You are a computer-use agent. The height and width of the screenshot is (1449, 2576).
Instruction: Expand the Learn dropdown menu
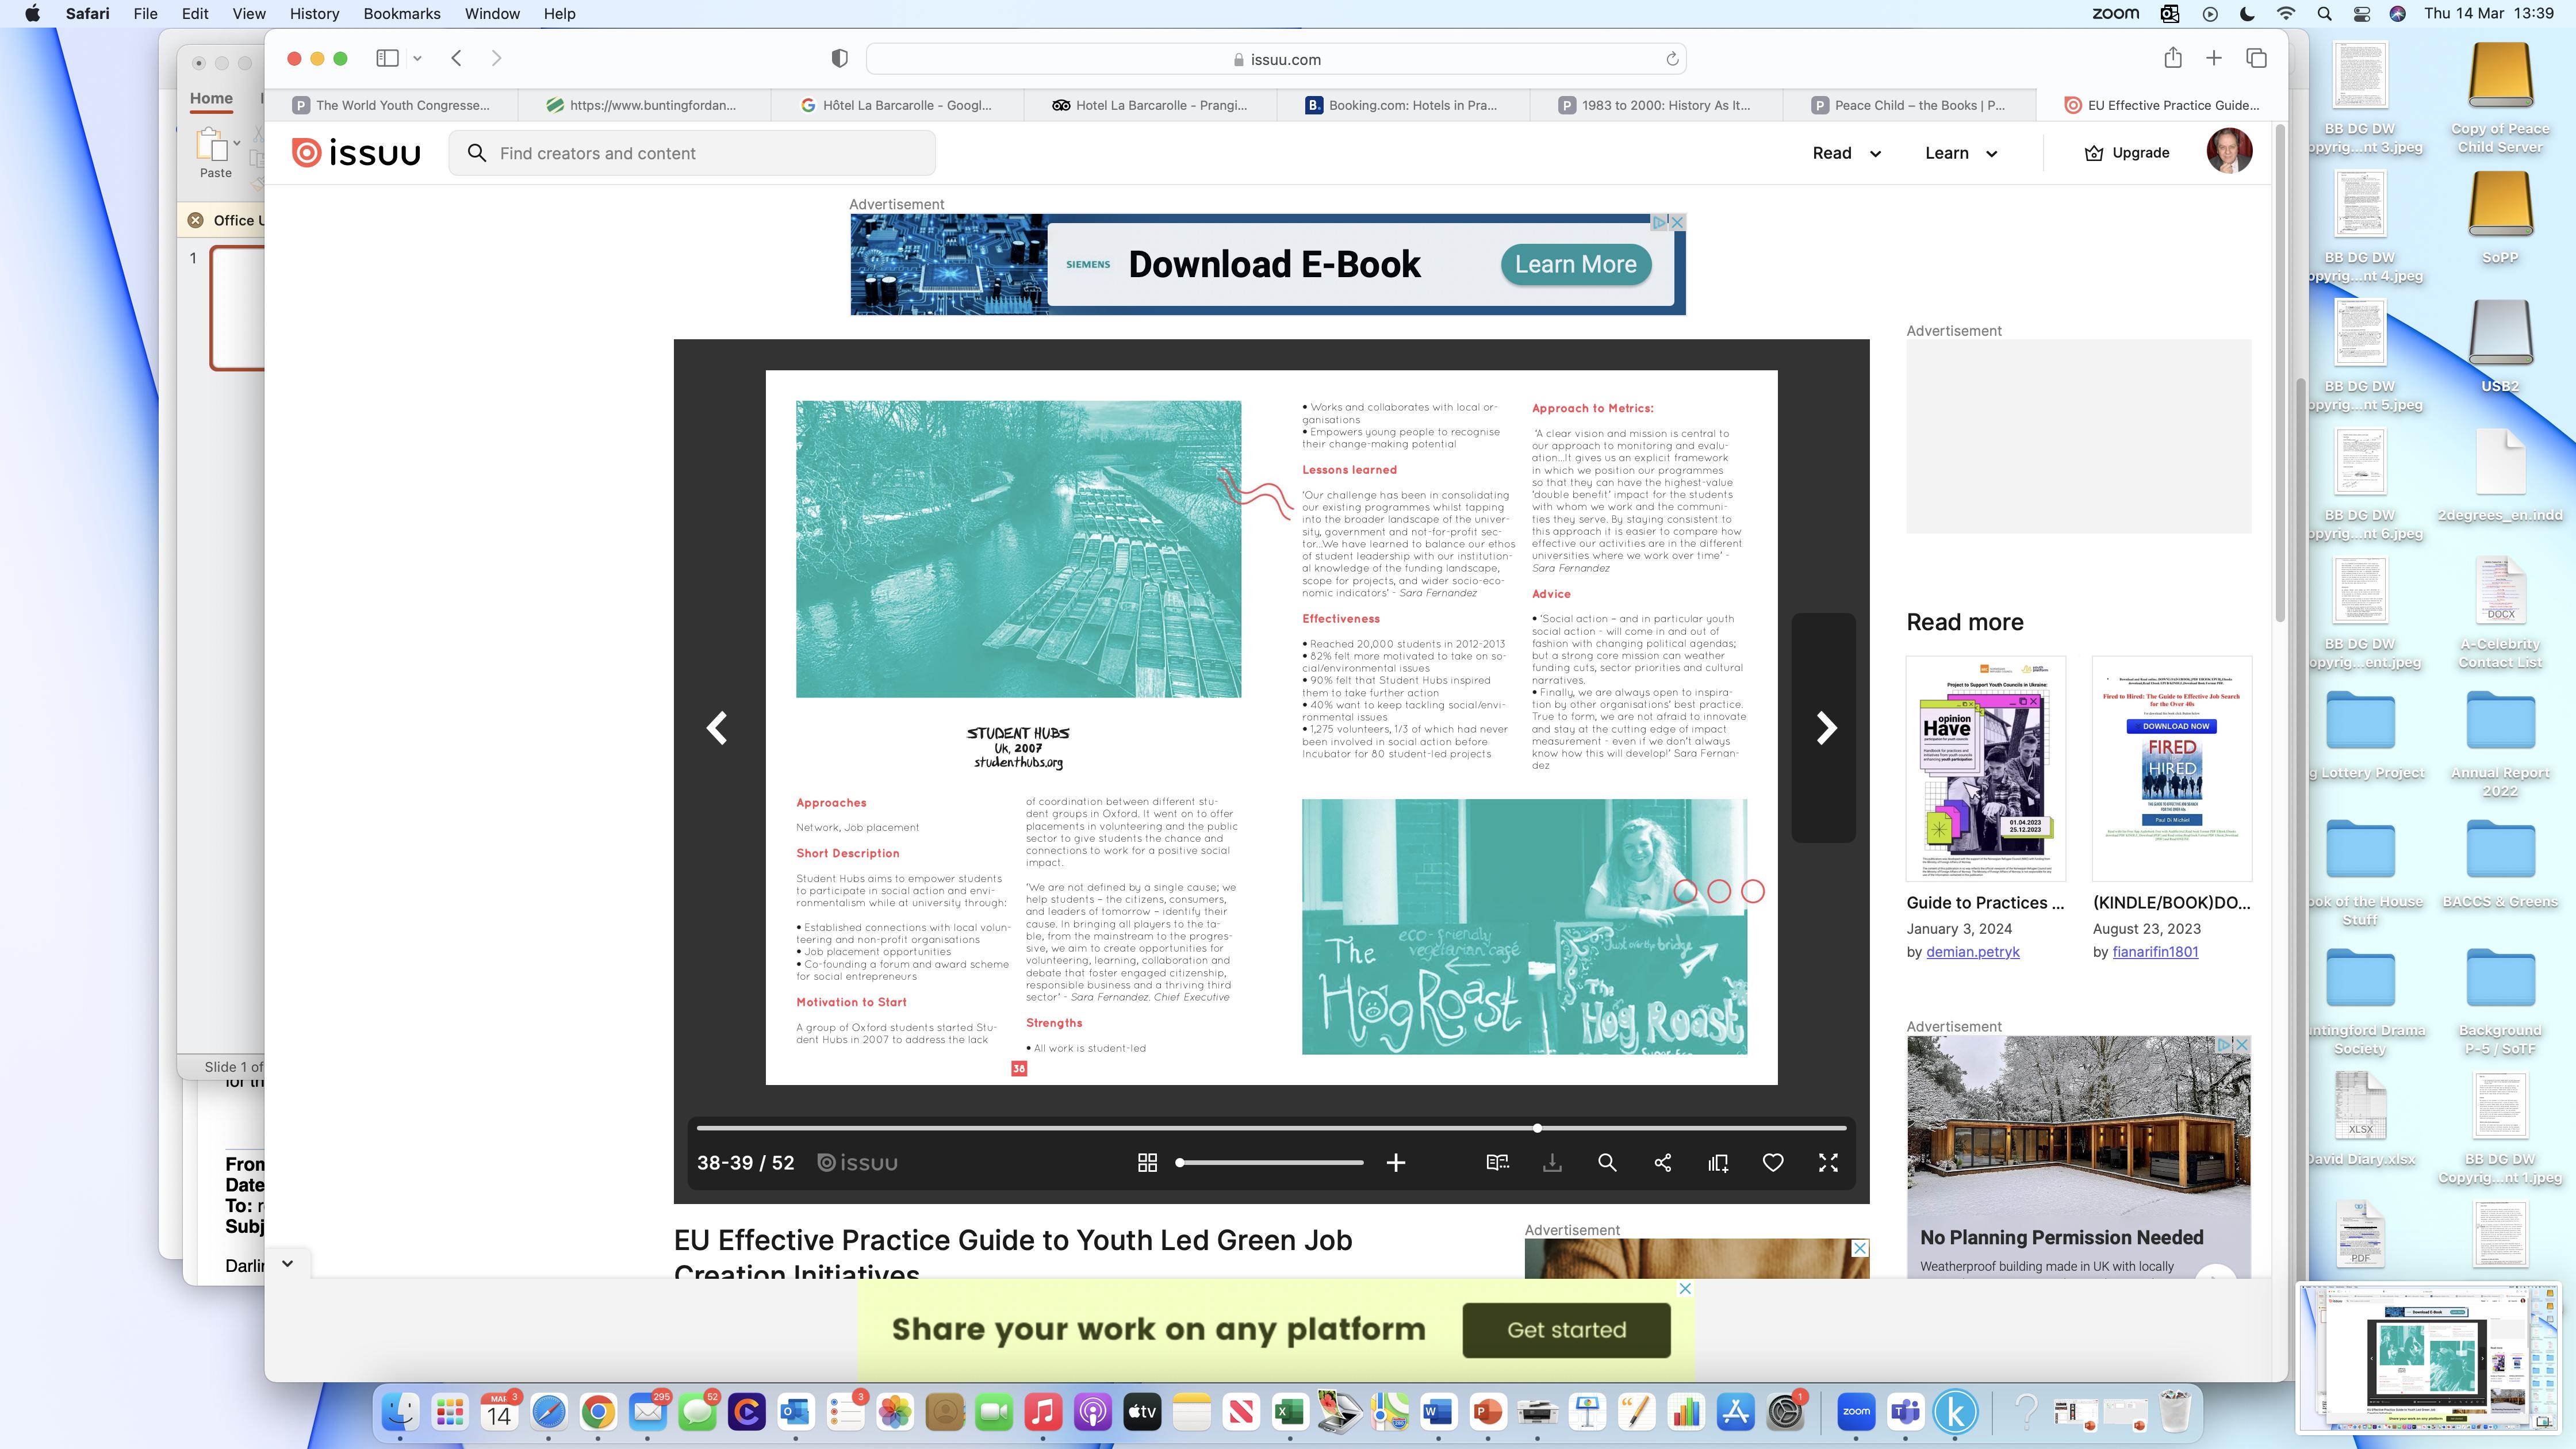[x=1960, y=153]
